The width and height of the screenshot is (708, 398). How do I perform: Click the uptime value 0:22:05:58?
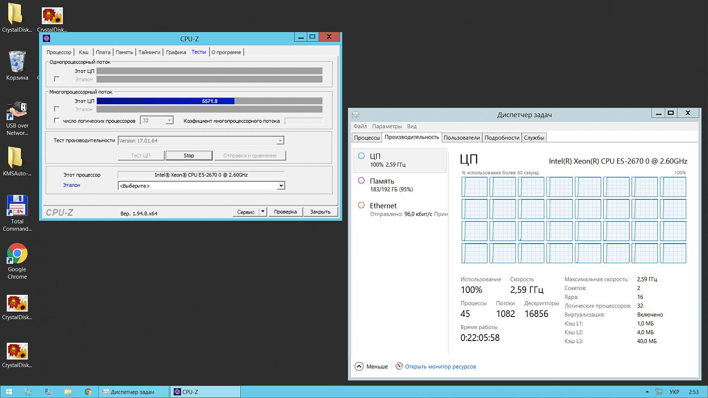(x=480, y=338)
